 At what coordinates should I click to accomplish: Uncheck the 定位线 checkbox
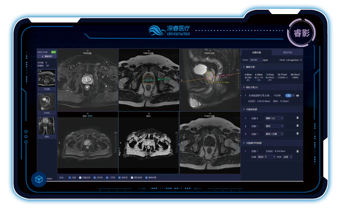tap(95, 177)
